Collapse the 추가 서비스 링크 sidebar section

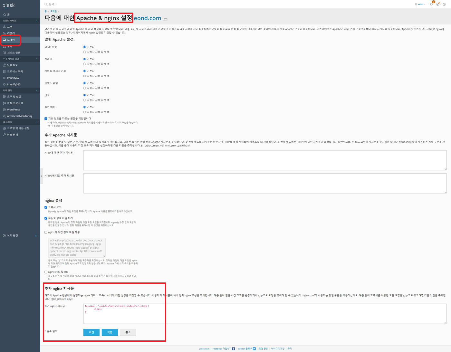pos(36,59)
